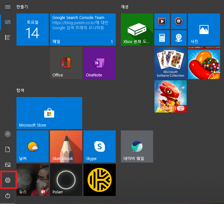Open the Movies & TV tile
Screen dimensions: 224x204
coord(162,21)
